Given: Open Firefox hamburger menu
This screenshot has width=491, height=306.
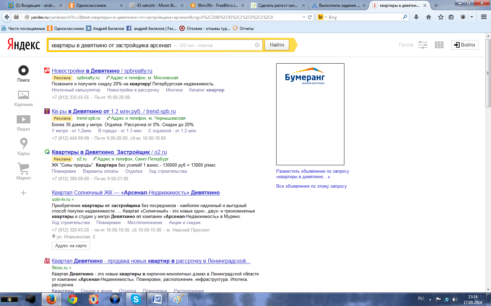Looking at the screenshot, I should coord(483,17).
